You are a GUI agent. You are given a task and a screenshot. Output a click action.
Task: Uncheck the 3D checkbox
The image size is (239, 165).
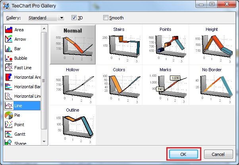pyautogui.click(x=74, y=18)
